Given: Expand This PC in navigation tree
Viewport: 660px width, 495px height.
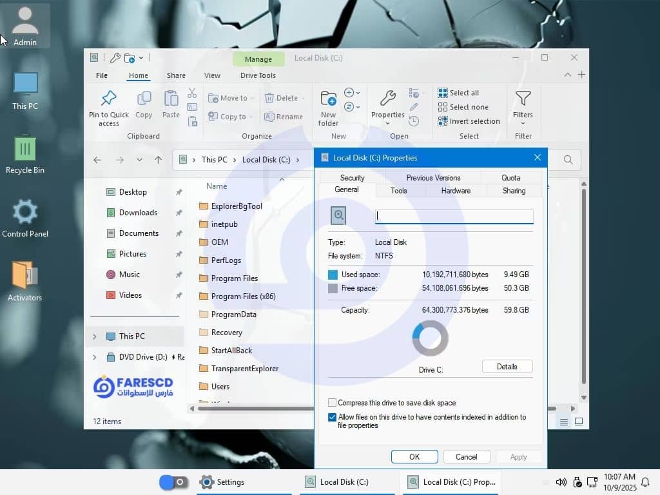Looking at the screenshot, I should 95,336.
